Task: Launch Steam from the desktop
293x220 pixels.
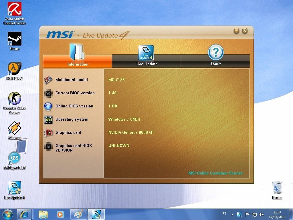Action: coord(15,41)
